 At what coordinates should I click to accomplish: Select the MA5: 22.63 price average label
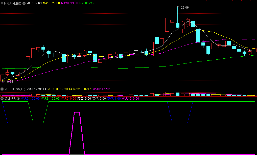pyautogui.click(x=34, y=3)
